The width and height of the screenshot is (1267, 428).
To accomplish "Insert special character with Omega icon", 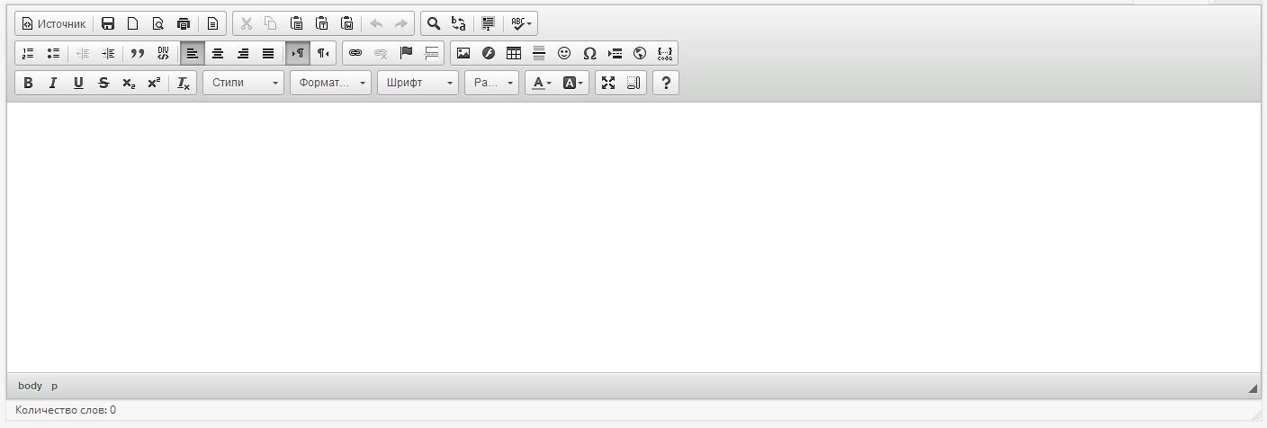I will [589, 53].
